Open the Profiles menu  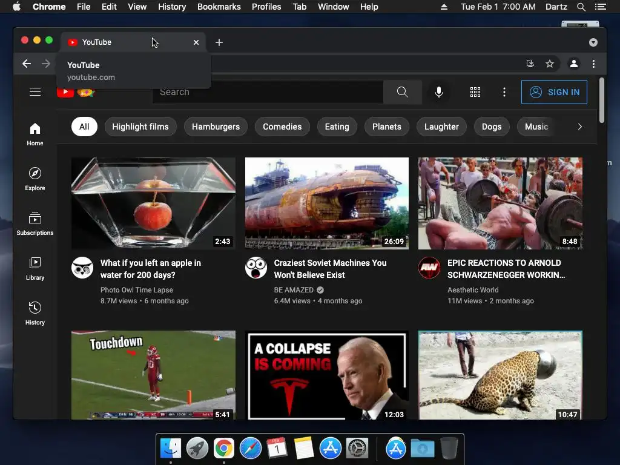266,7
